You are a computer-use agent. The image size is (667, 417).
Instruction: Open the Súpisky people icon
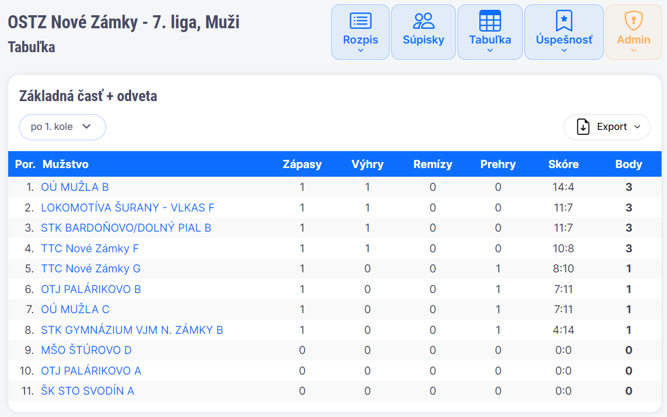424,21
